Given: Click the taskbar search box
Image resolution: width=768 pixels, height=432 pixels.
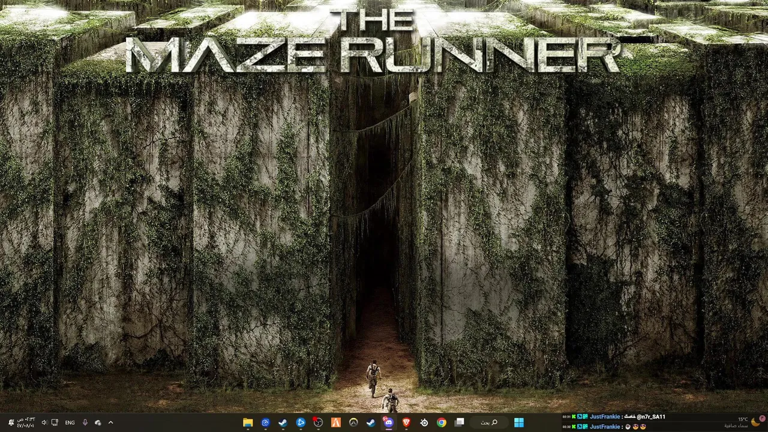Looking at the screenshot, I should pos(489,422).
